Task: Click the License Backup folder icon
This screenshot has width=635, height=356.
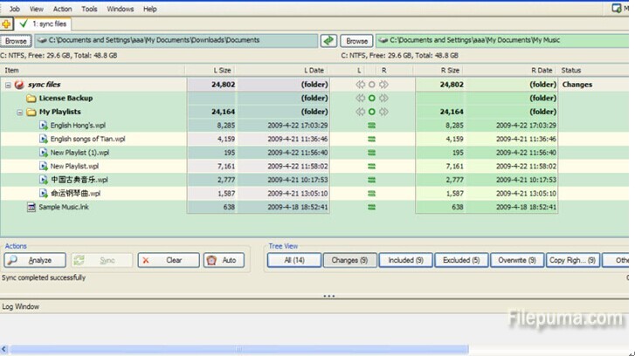Action: 31,99
